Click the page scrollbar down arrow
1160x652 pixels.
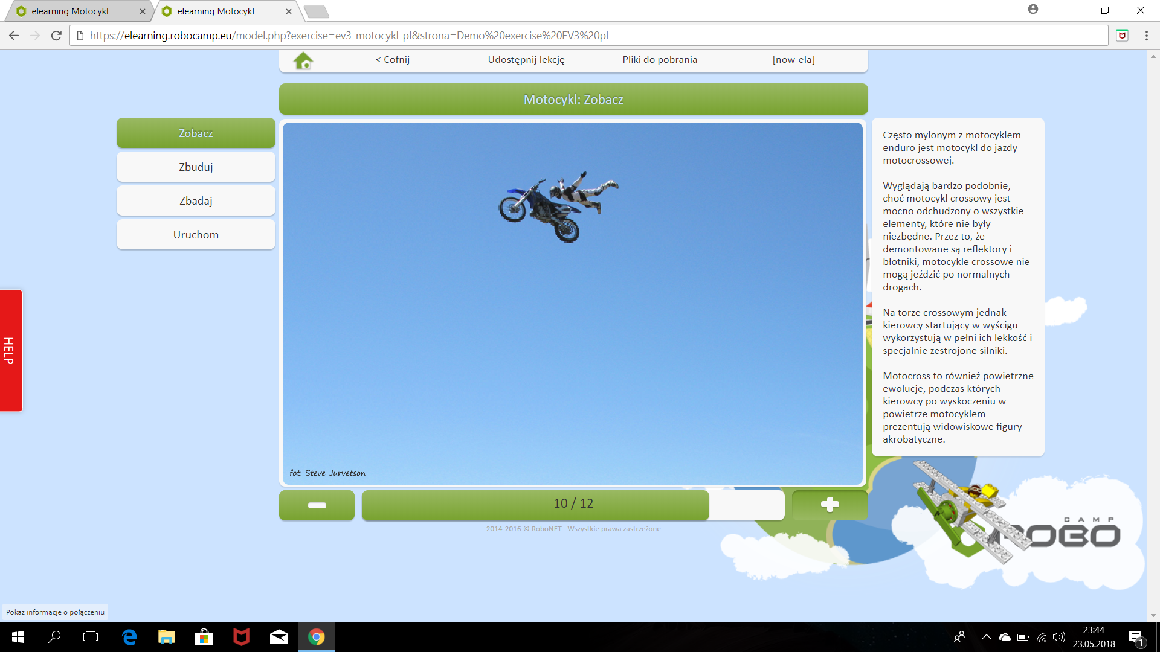(x=1153, y=615)
